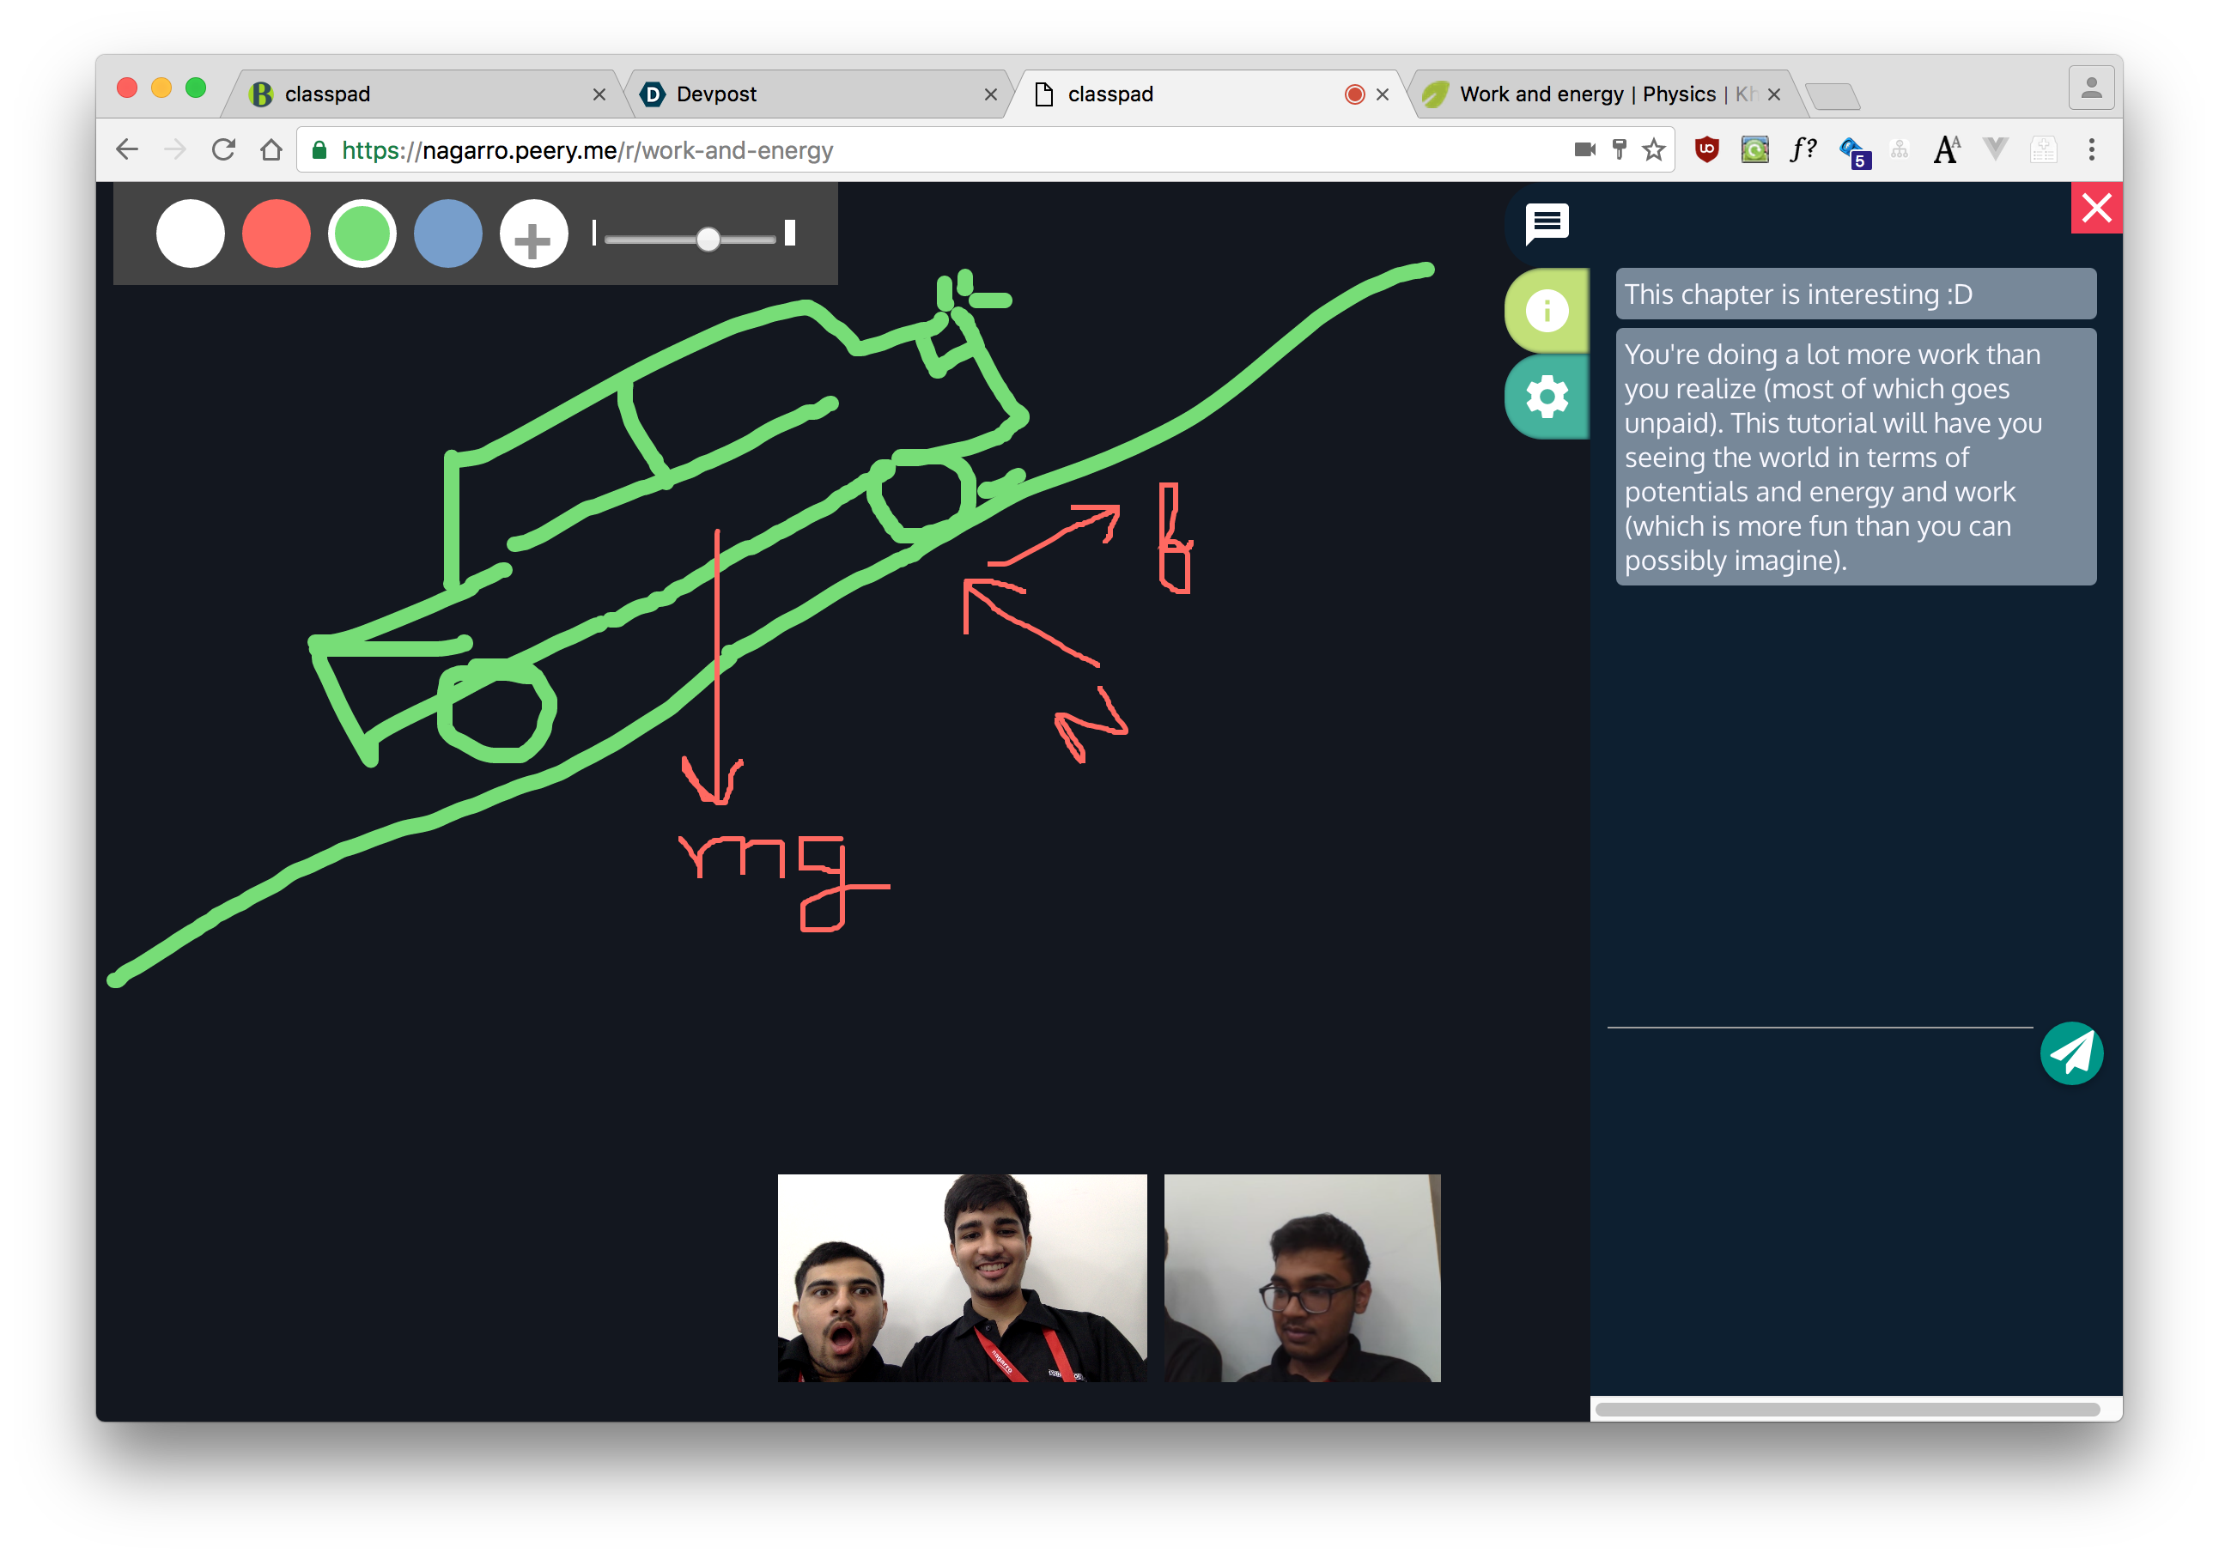Select the red brush color
The width and height of the screenshot is (2219, 1559).
277,234
